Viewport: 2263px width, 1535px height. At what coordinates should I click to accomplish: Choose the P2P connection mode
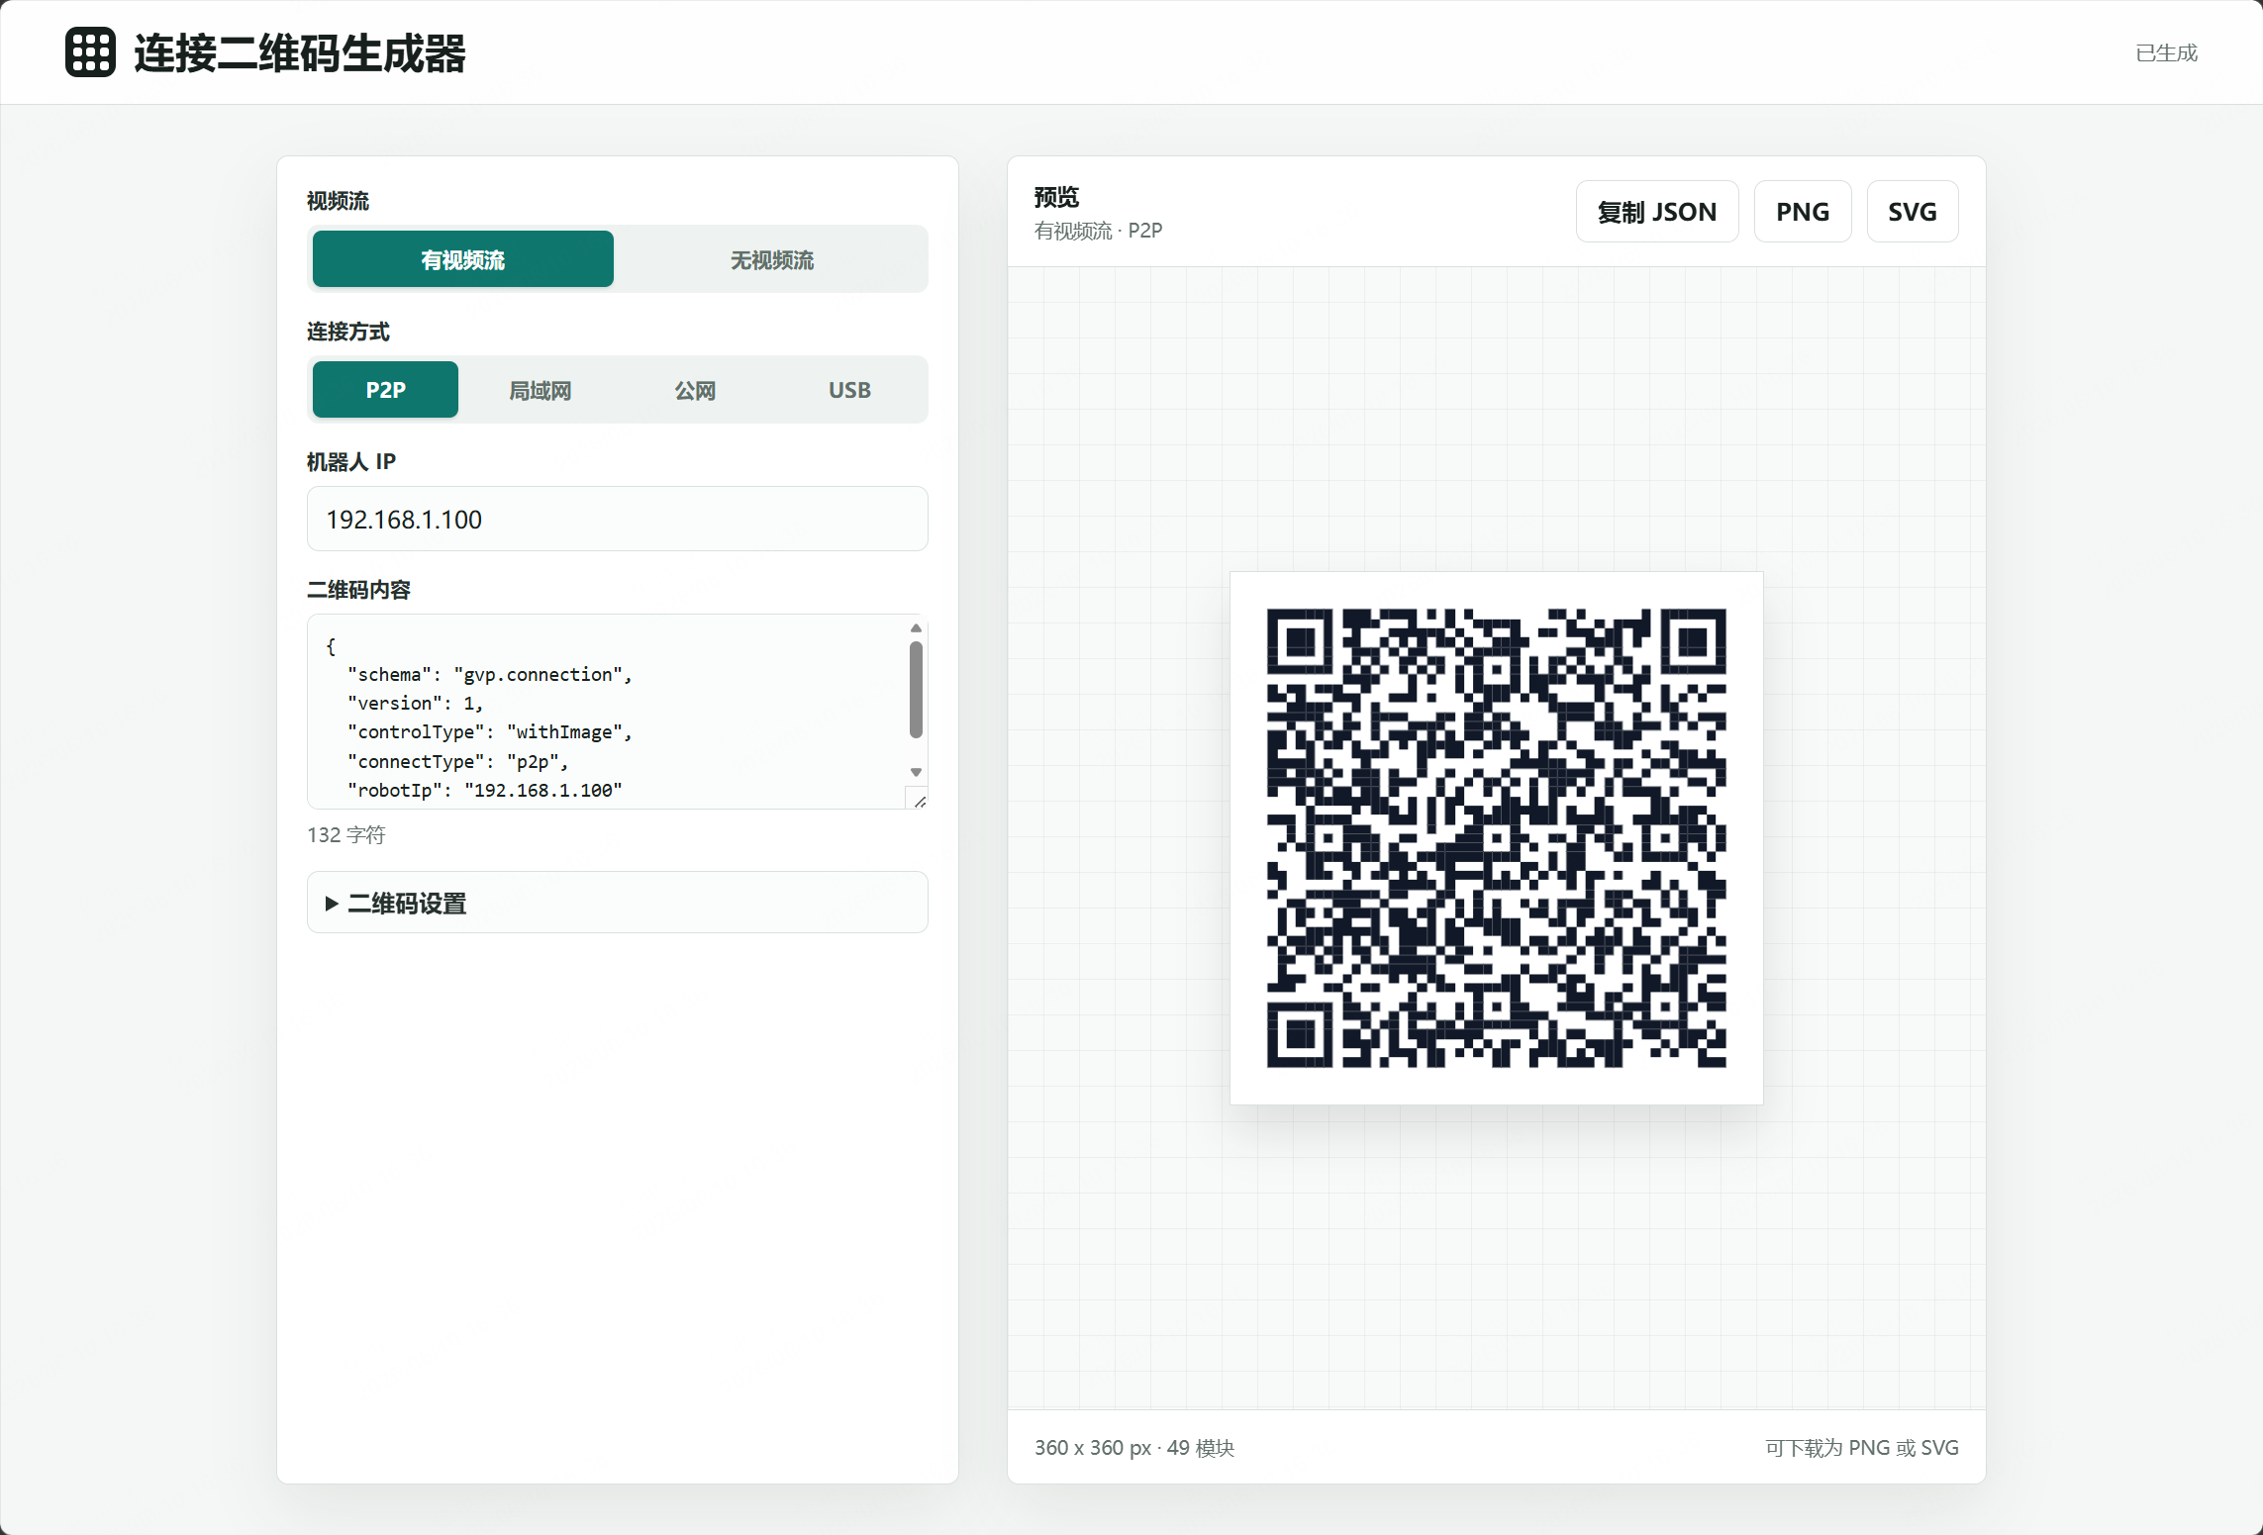385,390
